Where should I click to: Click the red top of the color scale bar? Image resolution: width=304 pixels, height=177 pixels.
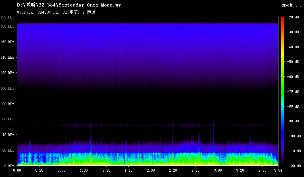point(282,19)
